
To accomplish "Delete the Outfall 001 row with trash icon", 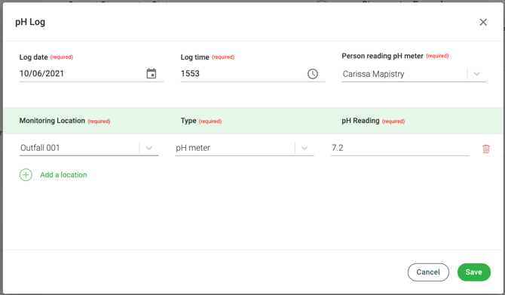I will (485, 149).
